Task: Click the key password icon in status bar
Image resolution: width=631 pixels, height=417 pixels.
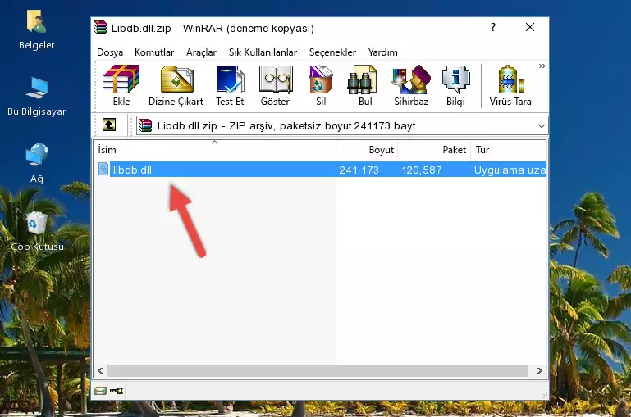Action: click(x=117, y=390)
